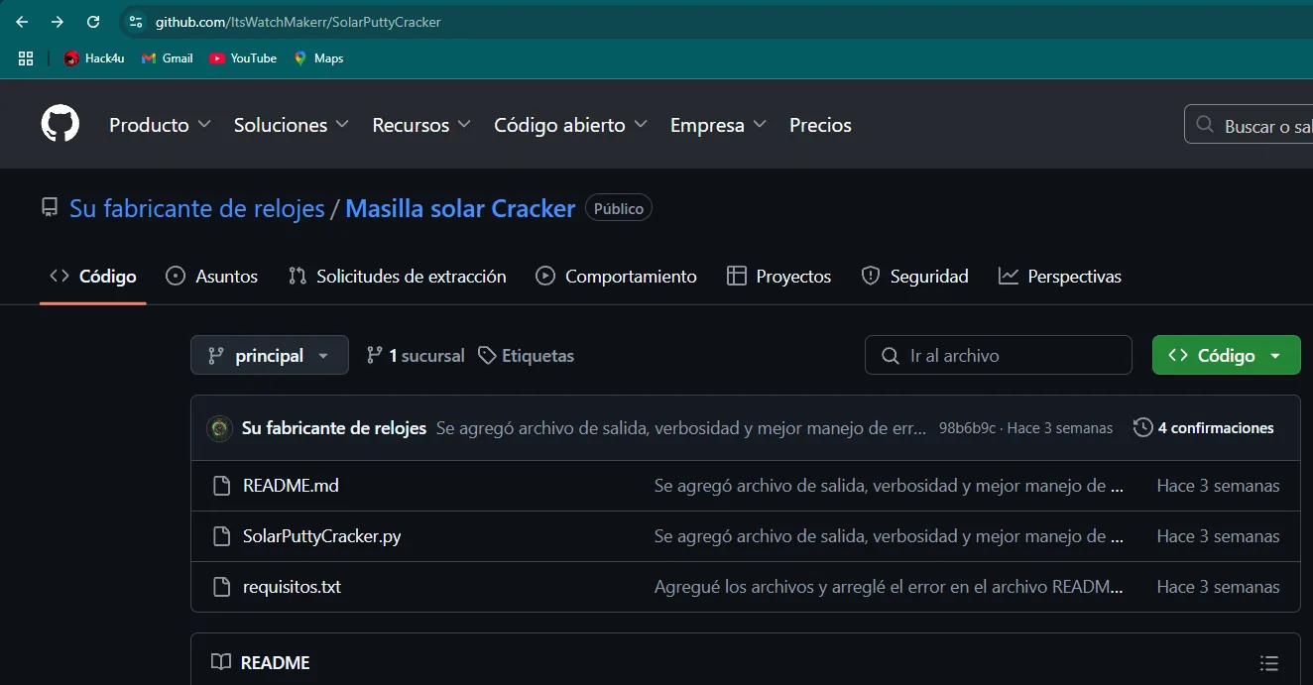View the Etiquetas tags link
Viewport: 1313px width, 685px height.
(x=526, y=355)
